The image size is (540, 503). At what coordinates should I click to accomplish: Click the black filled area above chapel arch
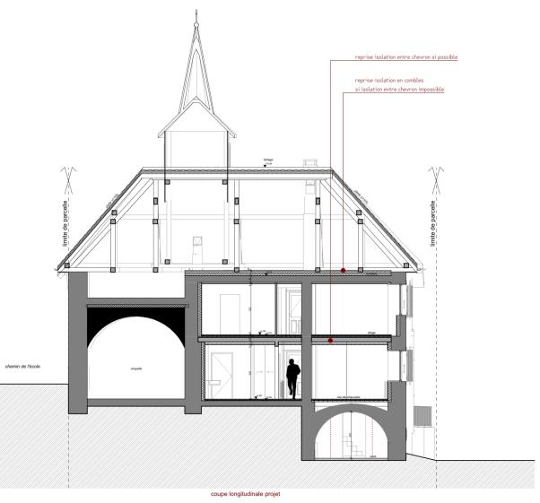[136, 318]
